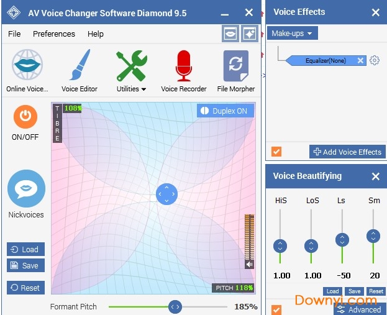The height and width of the screenshot is (315, 387).
Task: Open the Preferences menu
Action: pyautogui.click(x=54, y=34)
